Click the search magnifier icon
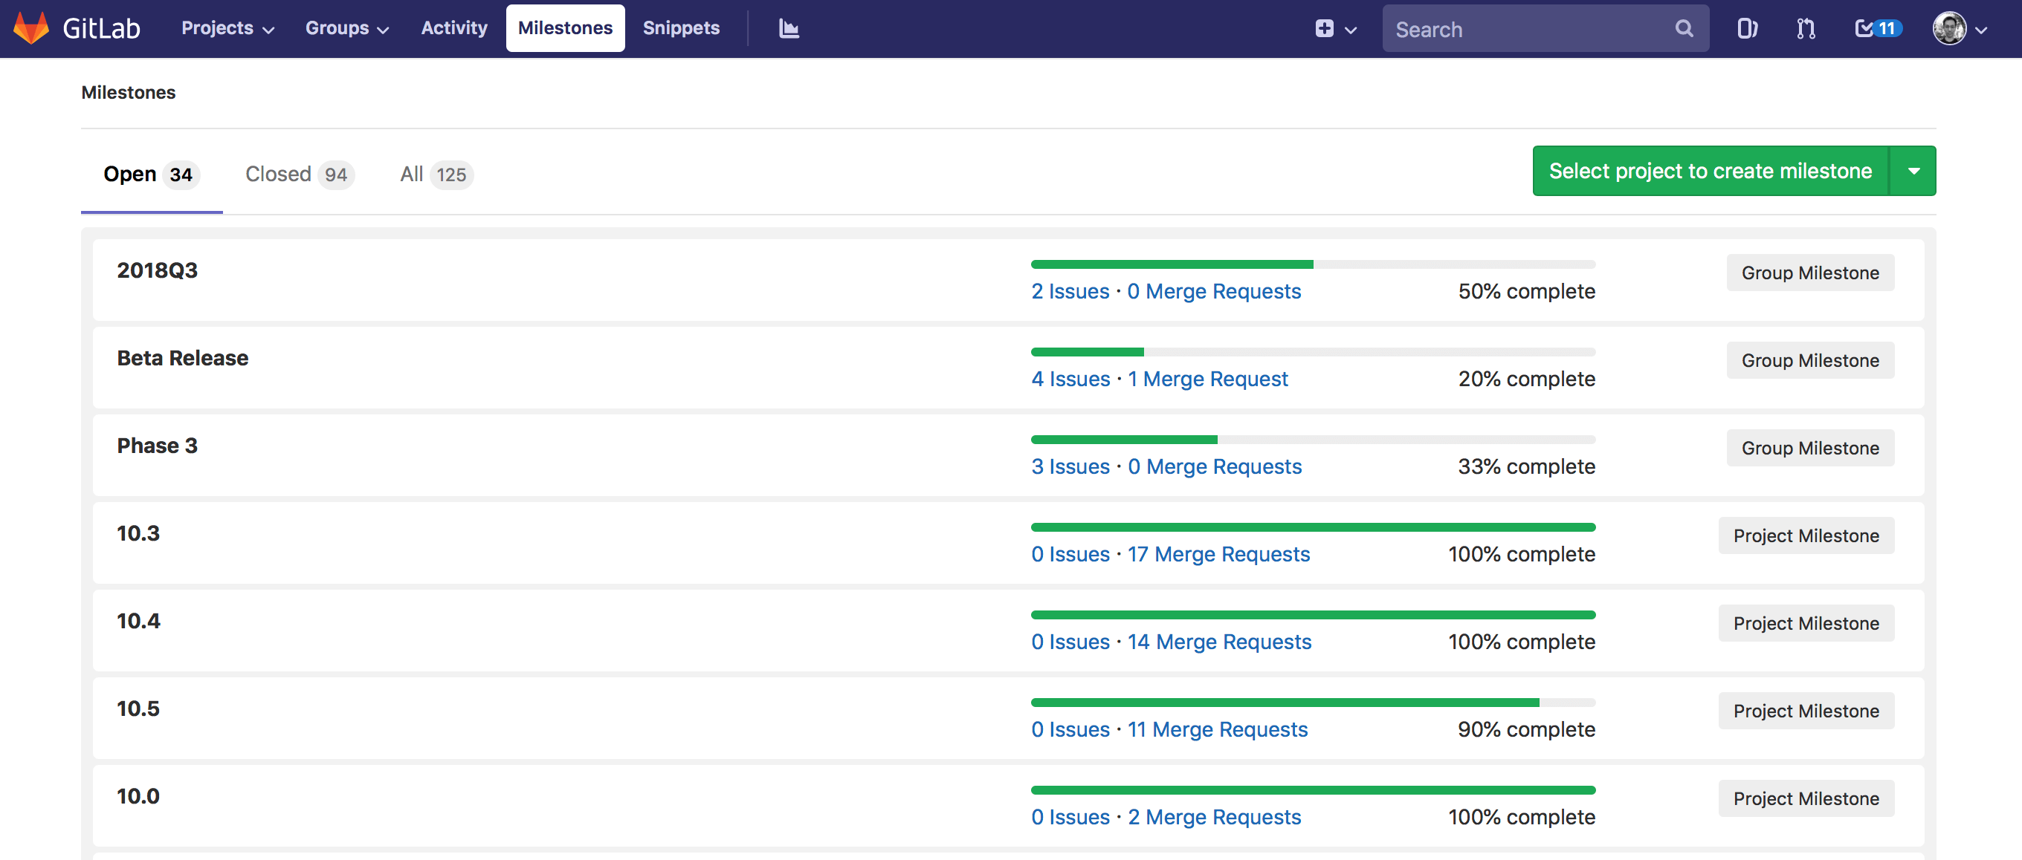Screen dimensions: 2022x860 (x=1684, y=29)
